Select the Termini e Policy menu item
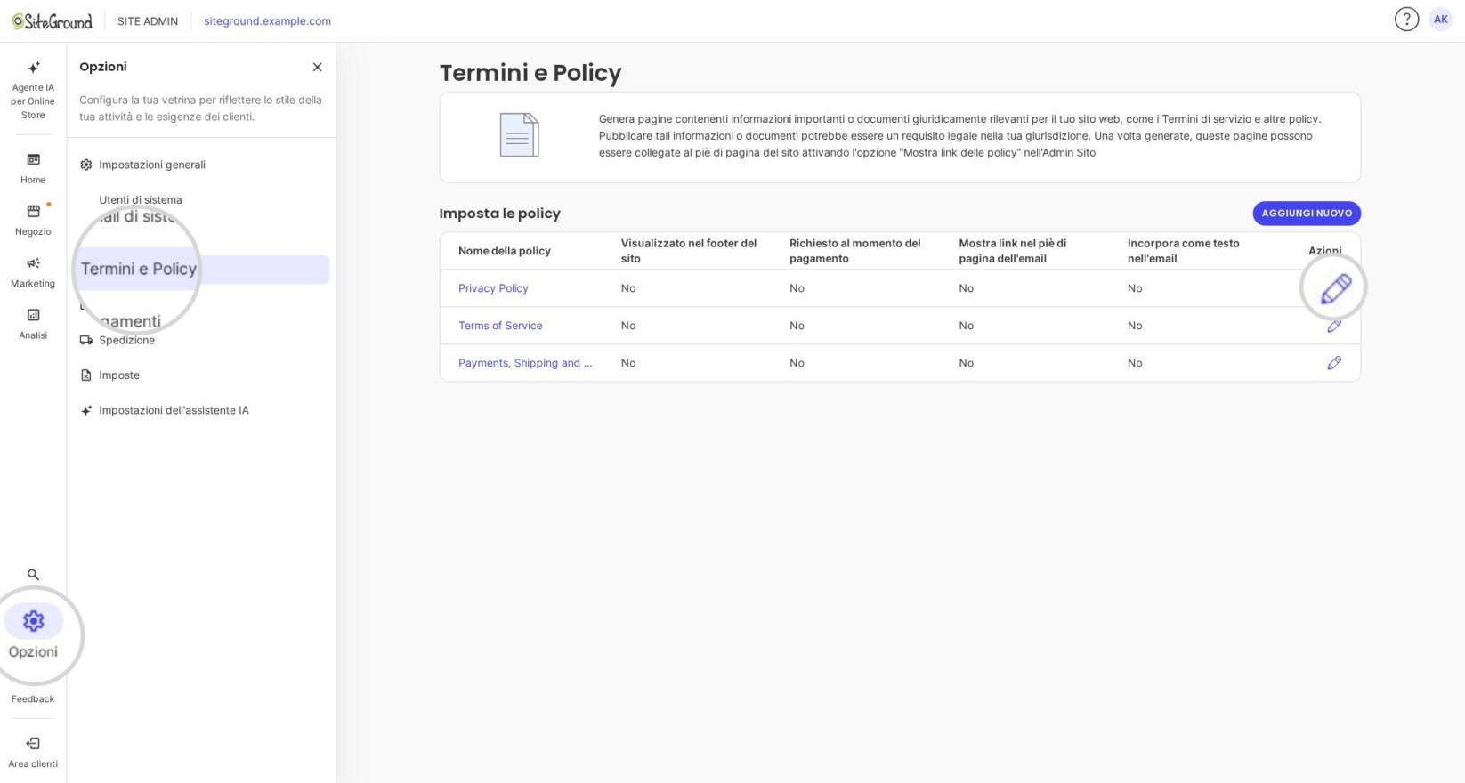Screen dimensions: 1465x783 201,270
